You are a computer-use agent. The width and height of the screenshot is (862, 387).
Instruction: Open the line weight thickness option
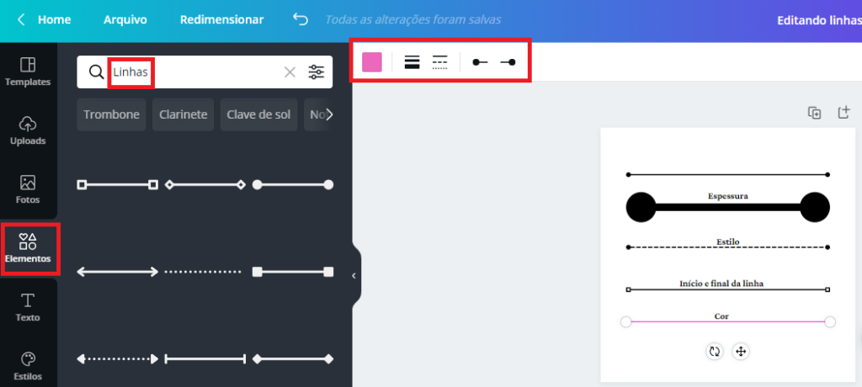(x=412, y=62)
